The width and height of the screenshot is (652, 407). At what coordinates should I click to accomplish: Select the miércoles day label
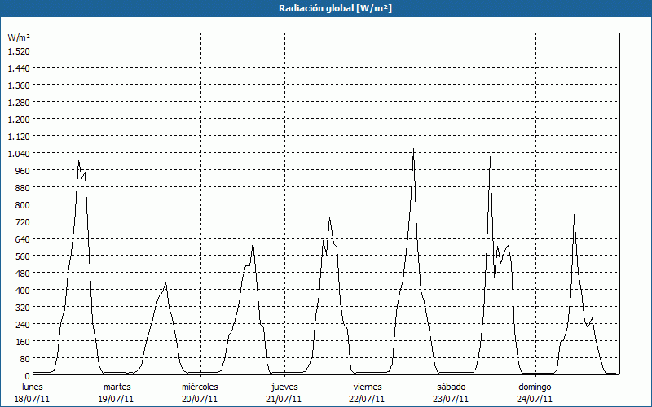click(x=200, y=387)
